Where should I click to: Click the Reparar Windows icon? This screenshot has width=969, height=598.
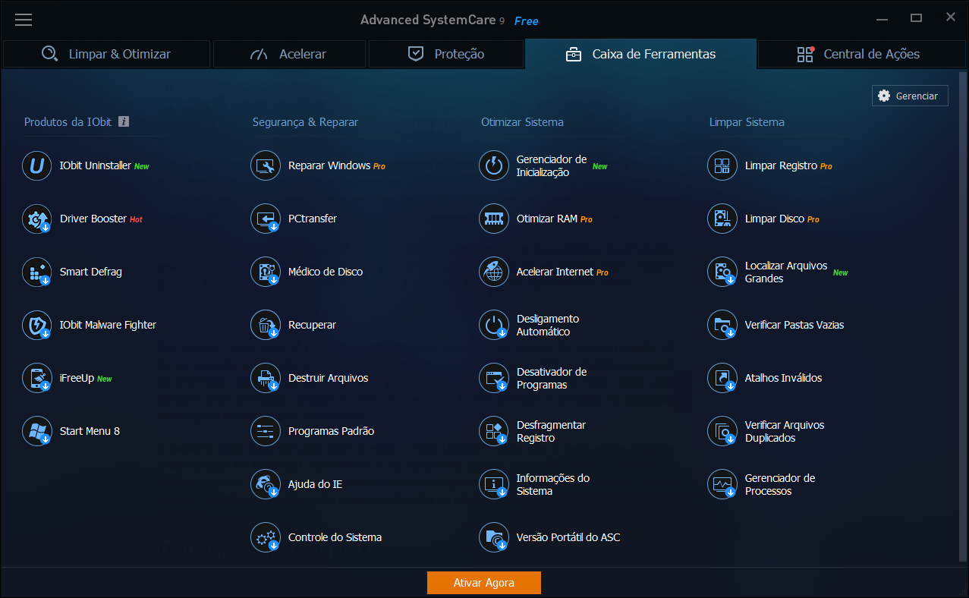tap(266, 165)
